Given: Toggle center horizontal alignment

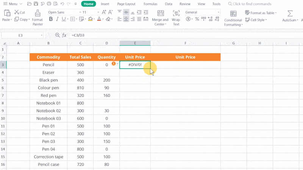Looking at the screenshot, I should coord(126,19).
